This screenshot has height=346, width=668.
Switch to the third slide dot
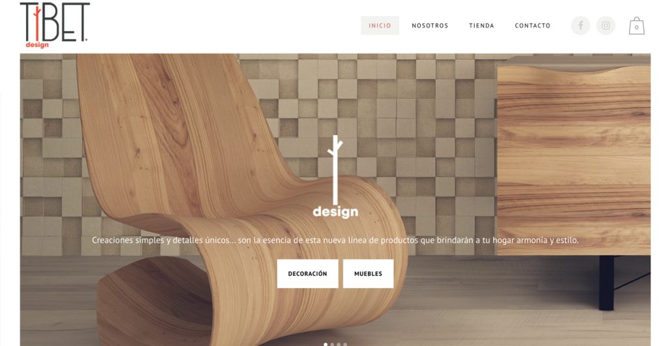pos(339,344)
